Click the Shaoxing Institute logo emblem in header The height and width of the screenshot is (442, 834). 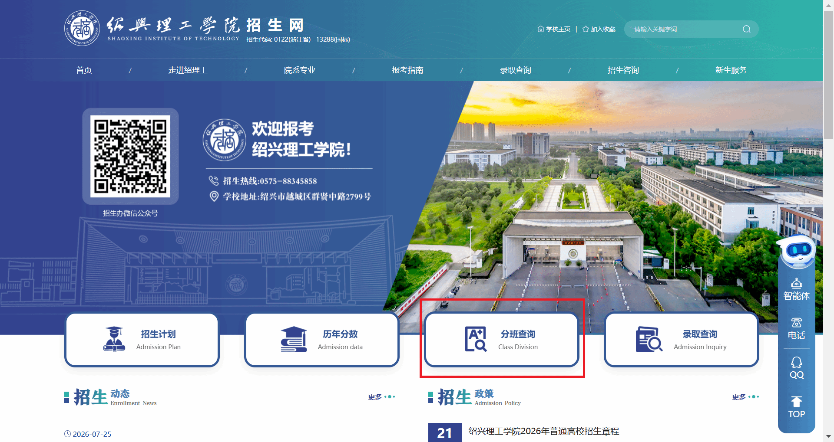[x=82, y=29]
